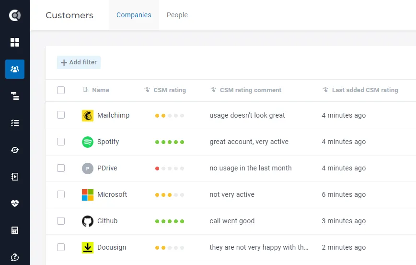
Task: Click Microsoft's three-dot CSM rating
Action: click(170, 195)
